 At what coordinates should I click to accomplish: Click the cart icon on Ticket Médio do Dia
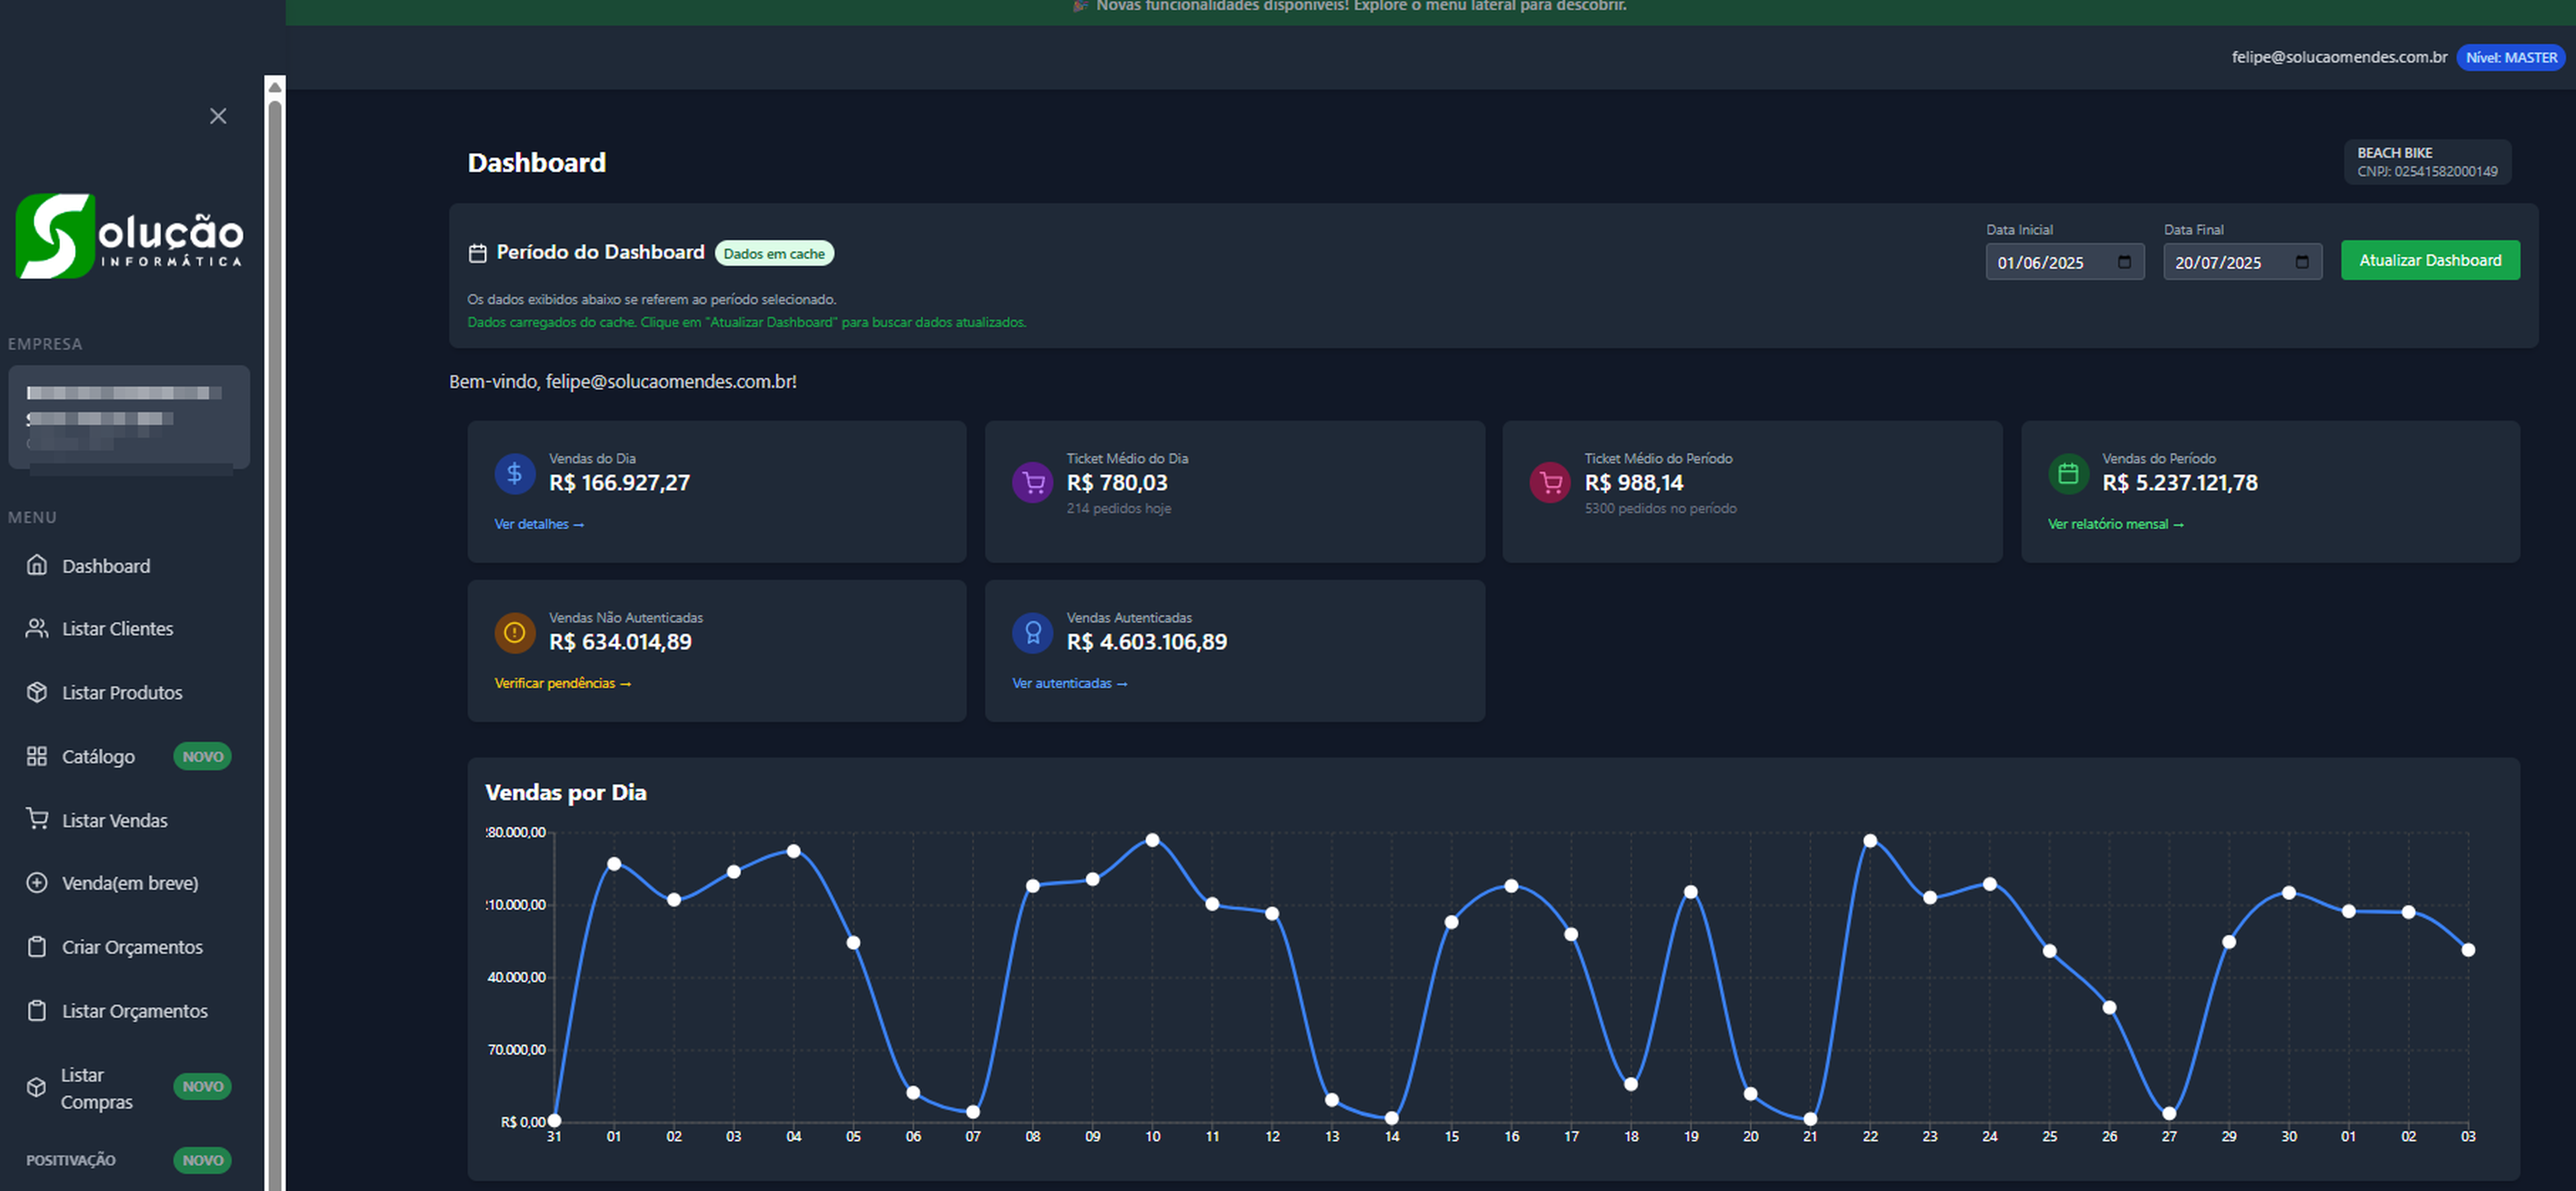click(x=1032, y=482)
